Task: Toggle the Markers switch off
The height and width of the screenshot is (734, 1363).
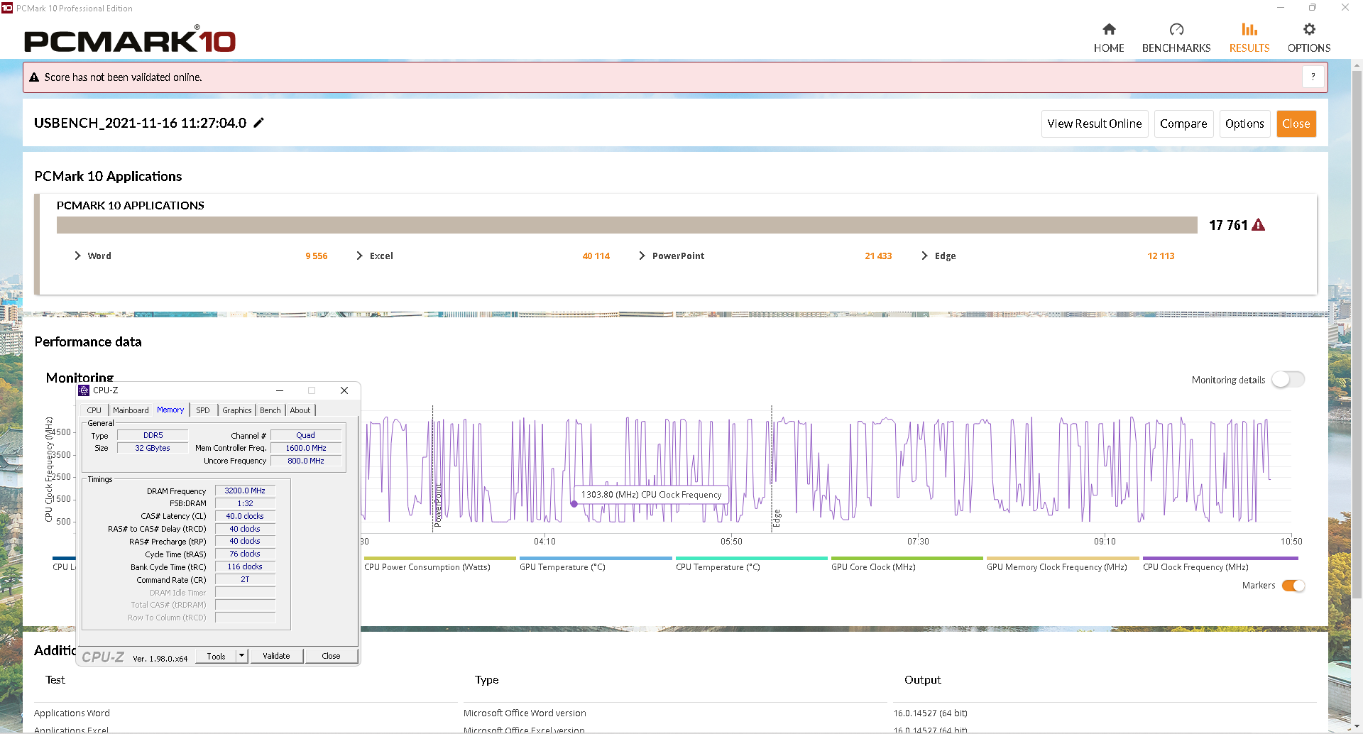Action: pos(1293,586)
